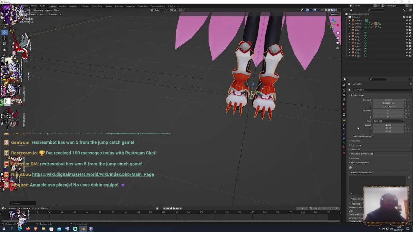Open Object Constraints properties tab

click(x=344, y=138)
